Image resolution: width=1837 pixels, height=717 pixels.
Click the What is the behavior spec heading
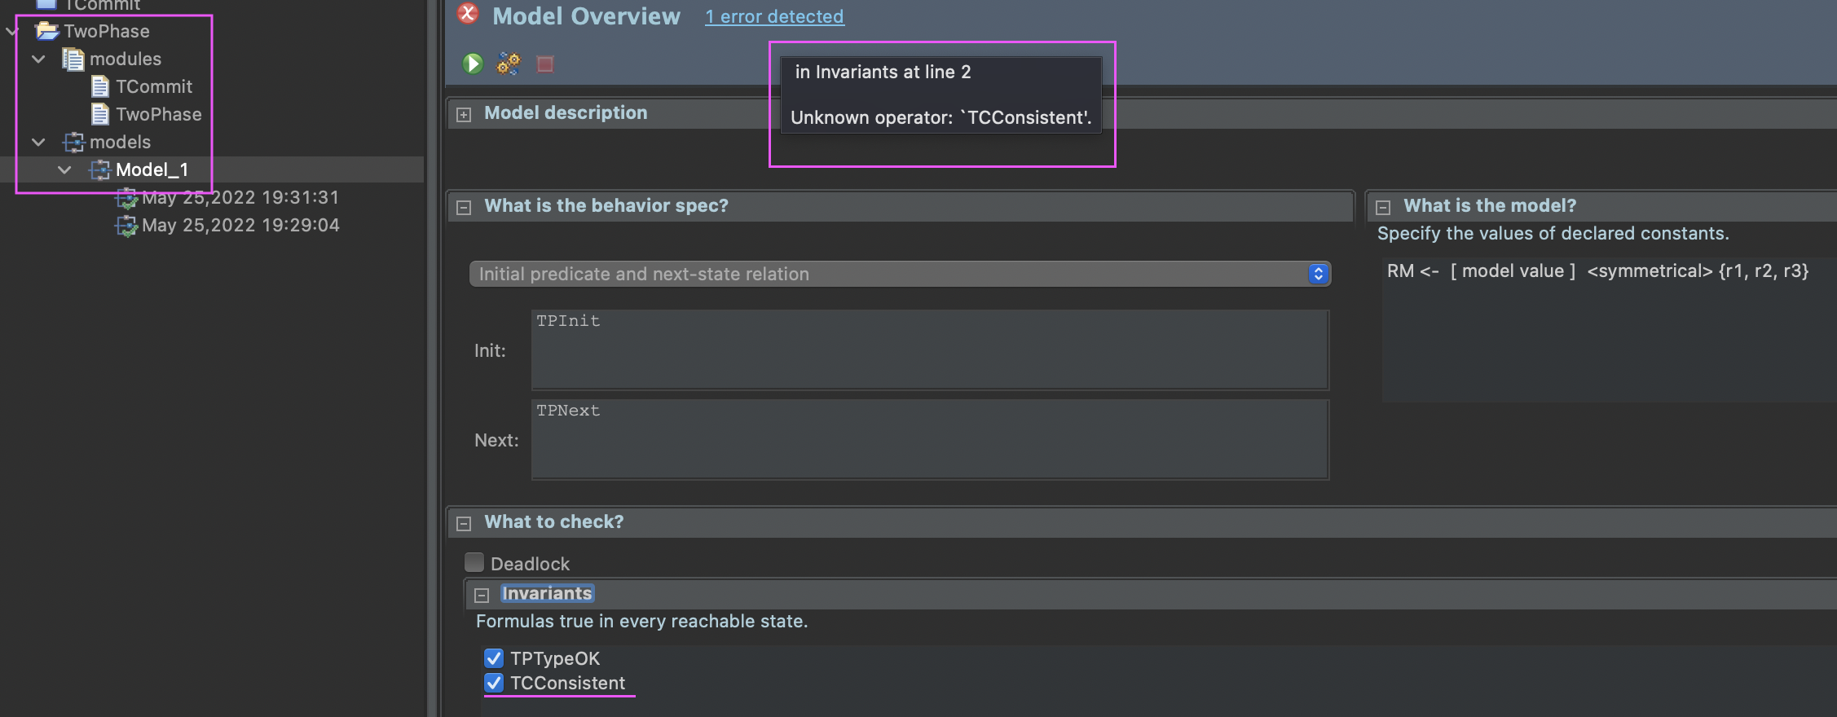(606, 205)
